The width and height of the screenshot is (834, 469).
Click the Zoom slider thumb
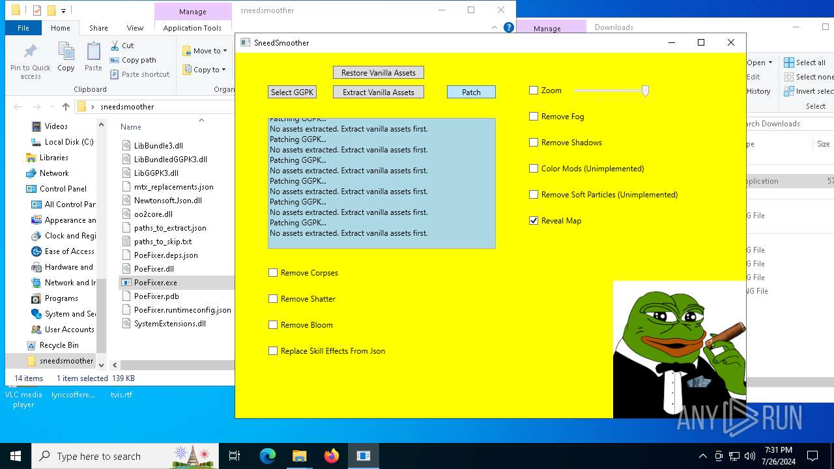(645, 91)
